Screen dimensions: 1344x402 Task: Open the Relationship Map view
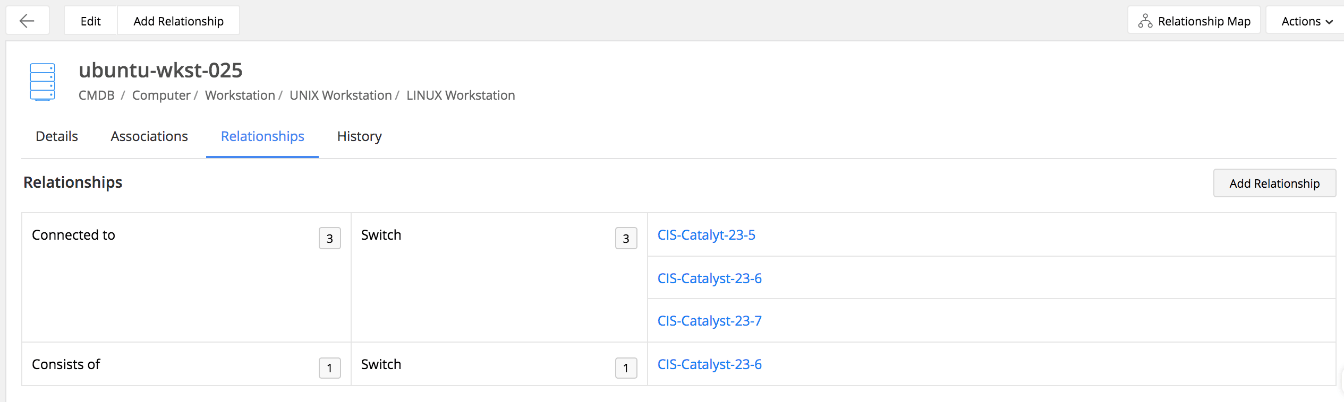coord(1194,21)
